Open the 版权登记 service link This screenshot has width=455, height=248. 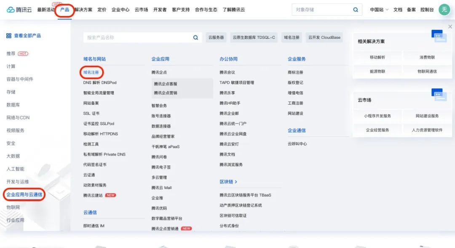(295, 83)
